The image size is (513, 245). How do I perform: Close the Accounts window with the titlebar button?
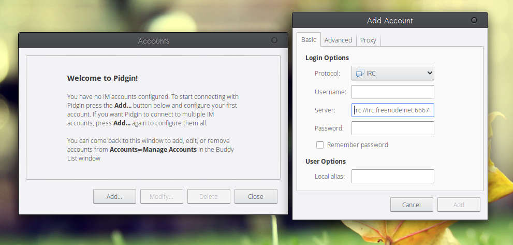[x=274, y=40]
